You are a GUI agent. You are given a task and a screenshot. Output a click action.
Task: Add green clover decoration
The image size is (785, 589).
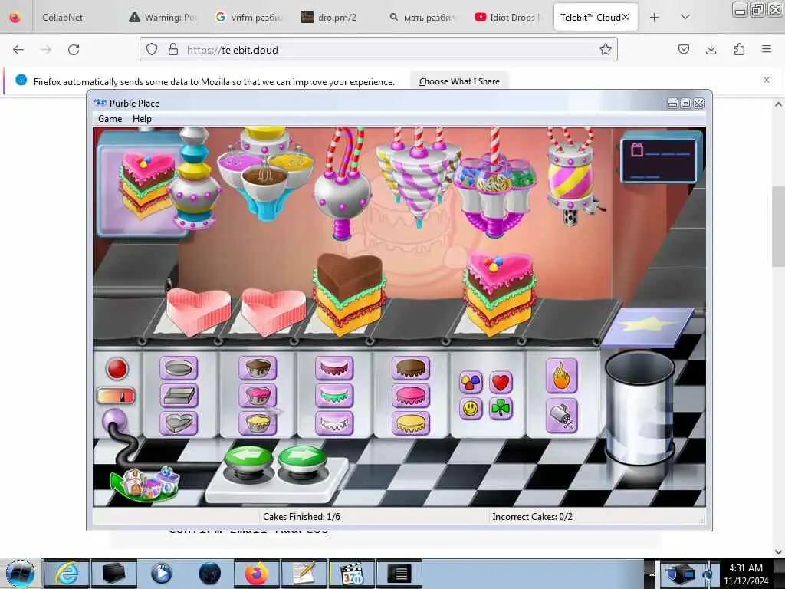pos(501,409)
